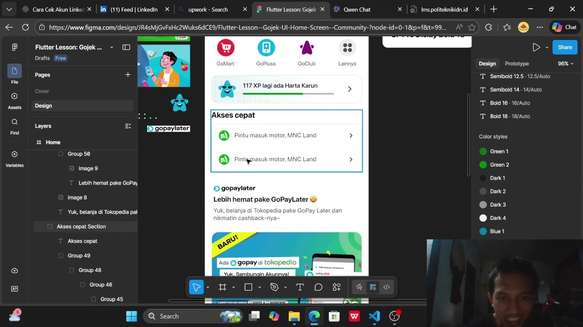This screenshot has height=327, width=583.
Task: Switch to the Prototype tab
Action: point(517,64)
